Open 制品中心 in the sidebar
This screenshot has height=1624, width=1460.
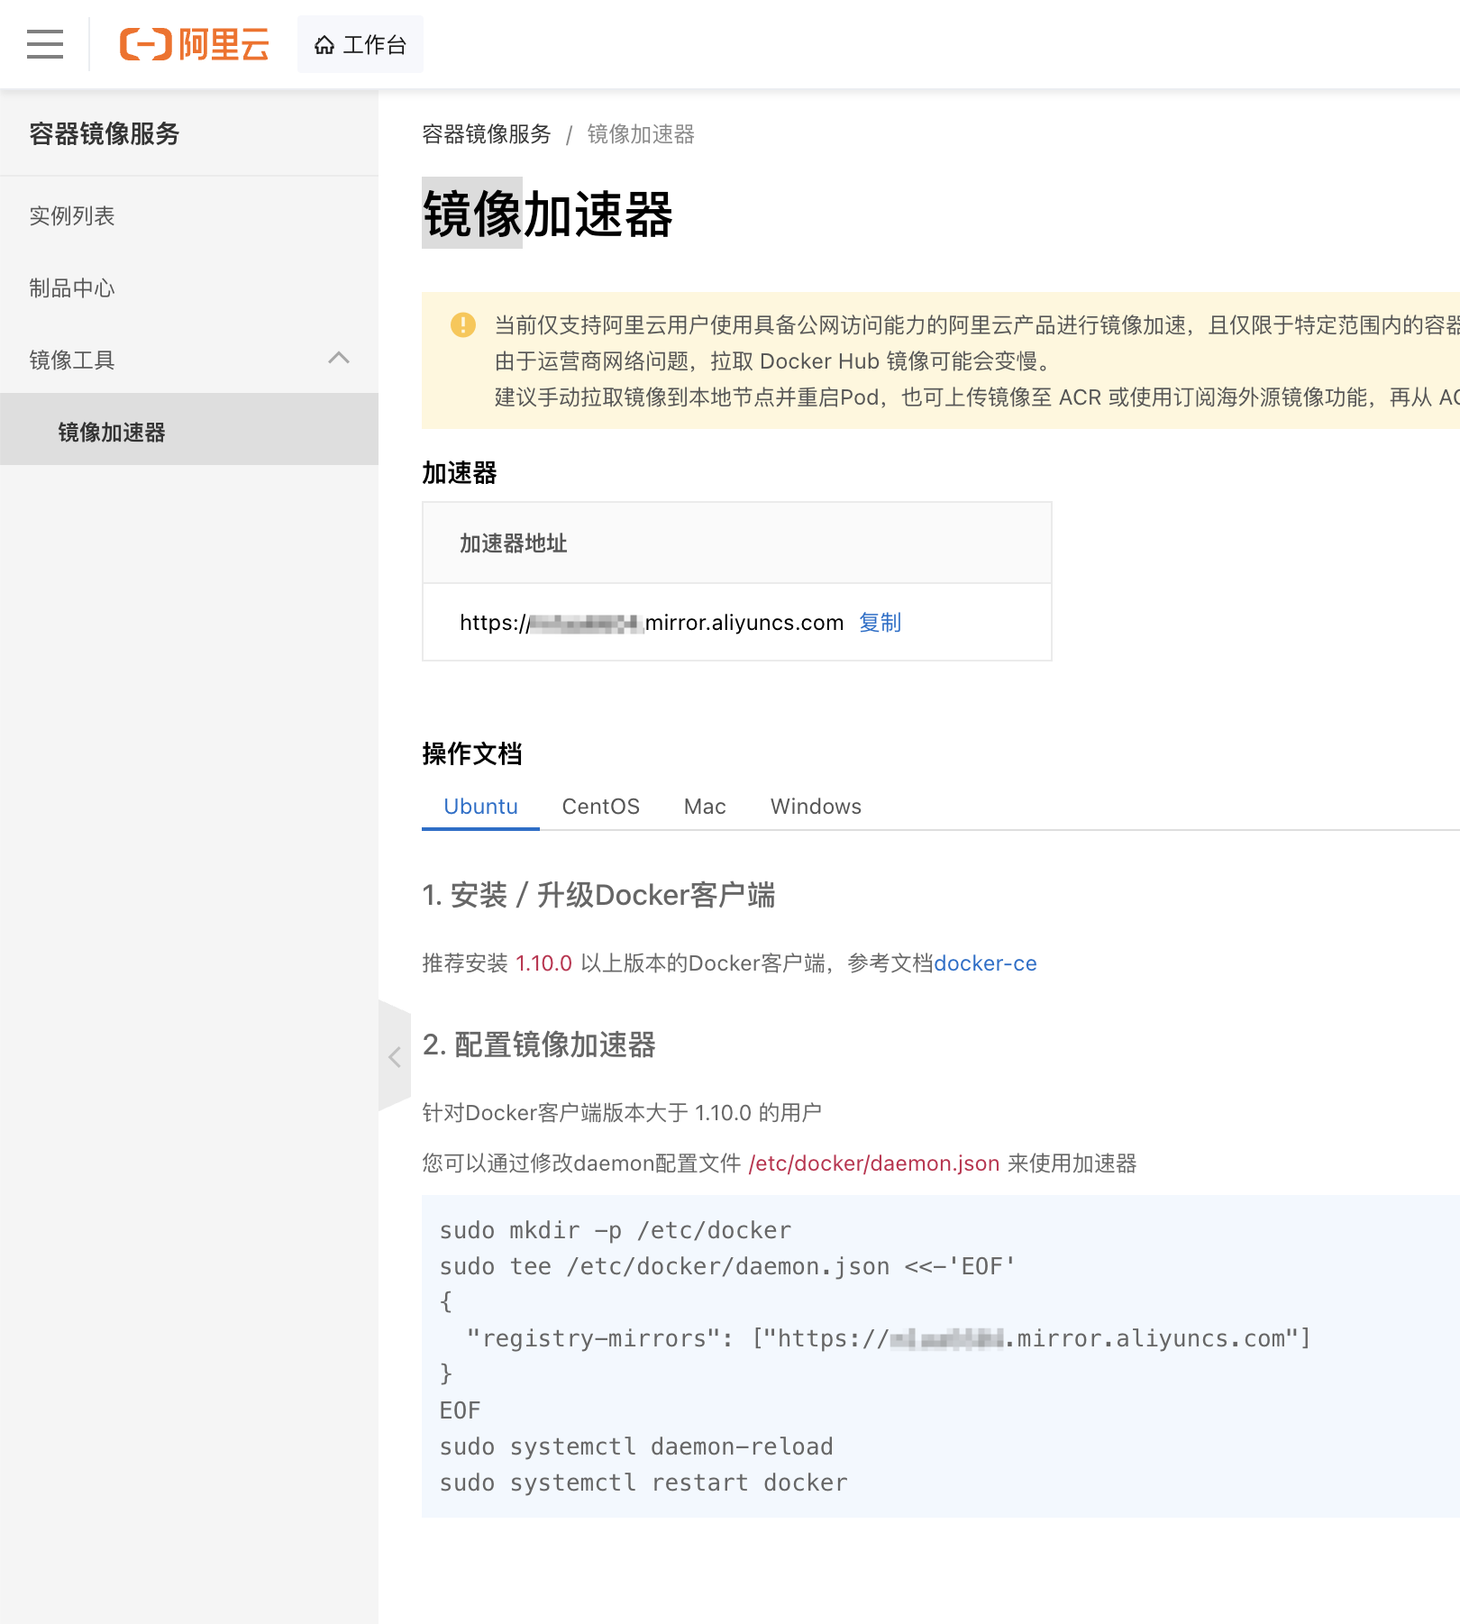tap(72, 288)
